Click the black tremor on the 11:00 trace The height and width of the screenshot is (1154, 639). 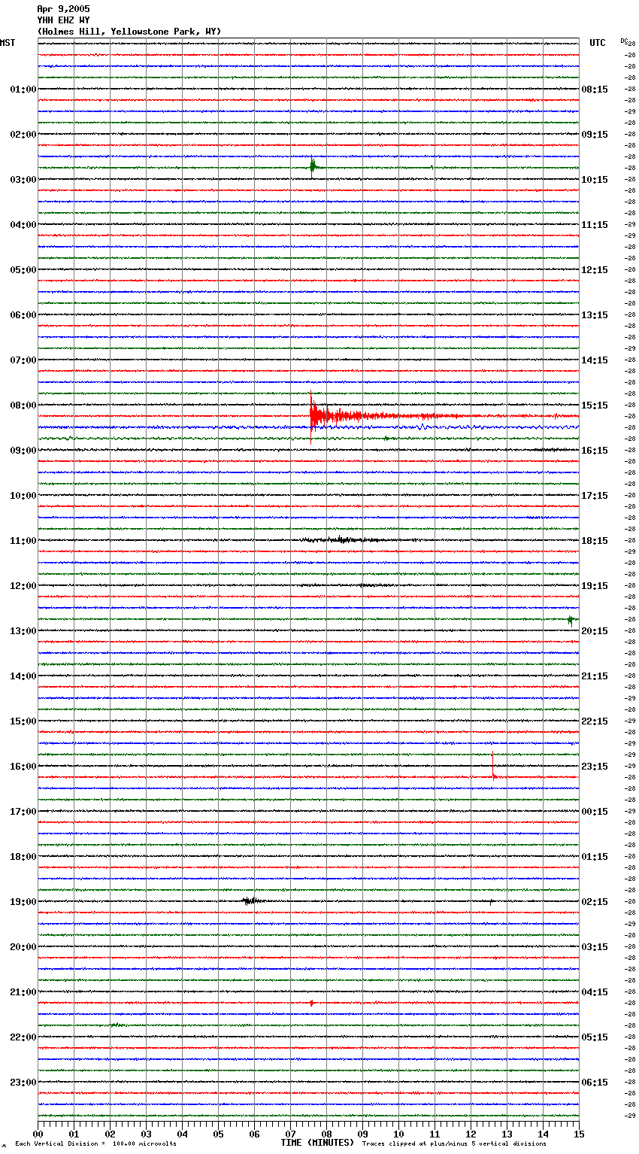coord(342,539)
